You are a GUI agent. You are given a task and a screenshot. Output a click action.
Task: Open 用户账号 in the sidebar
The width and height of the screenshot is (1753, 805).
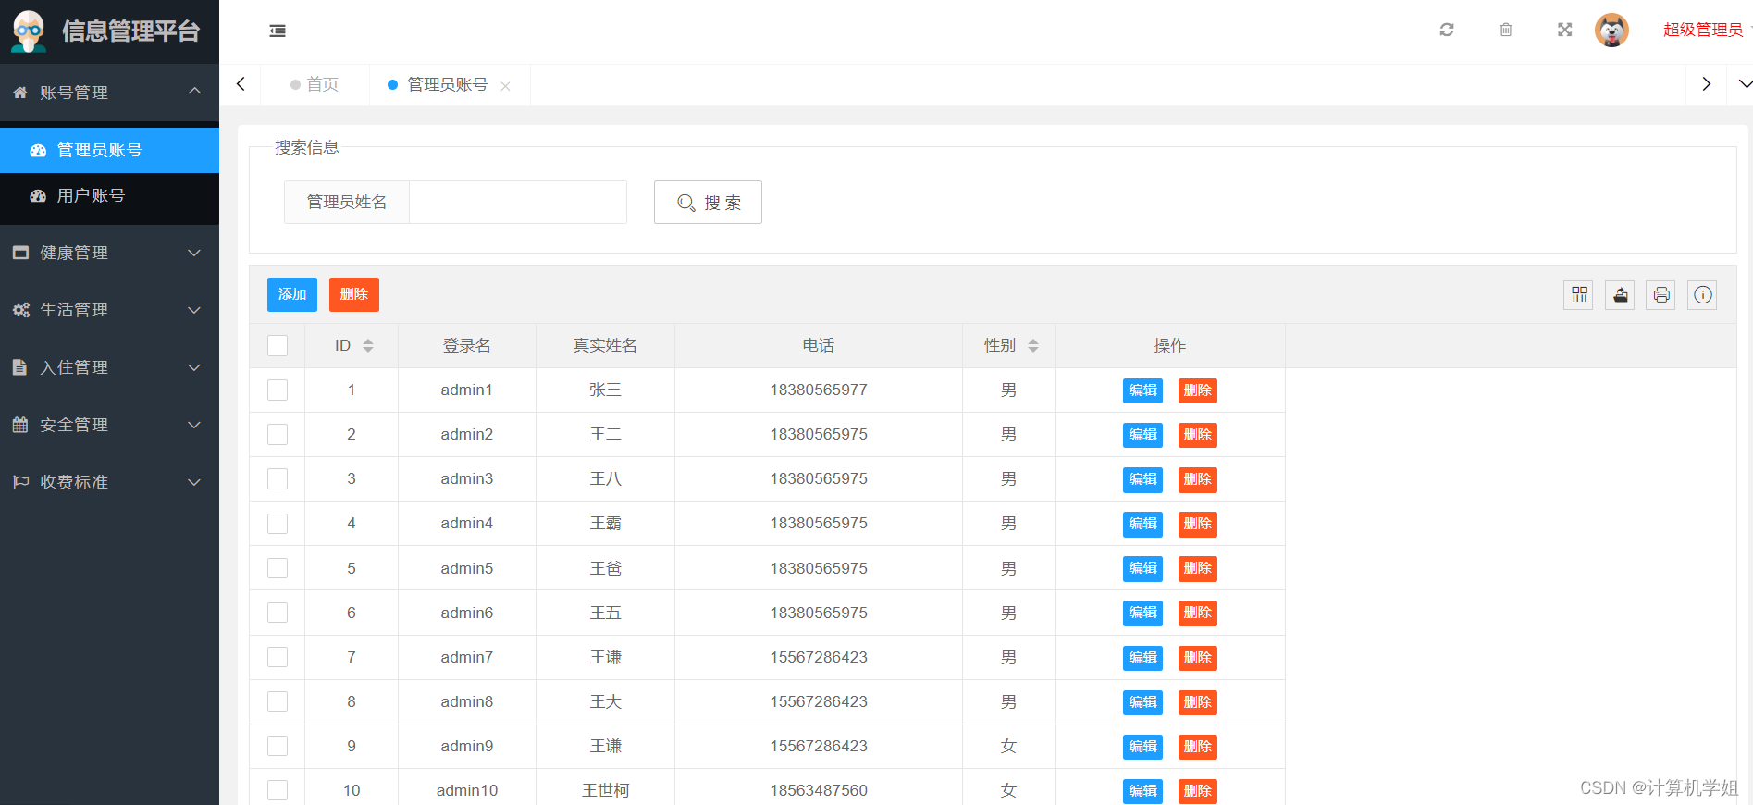[109, 195]
